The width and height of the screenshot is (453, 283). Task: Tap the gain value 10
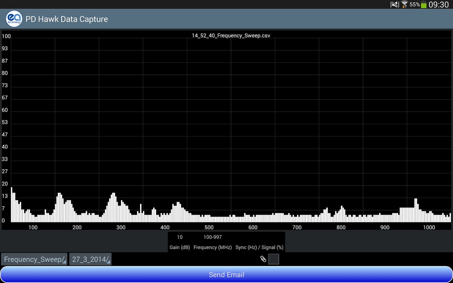pyautogui.click(x=180, y=237)
